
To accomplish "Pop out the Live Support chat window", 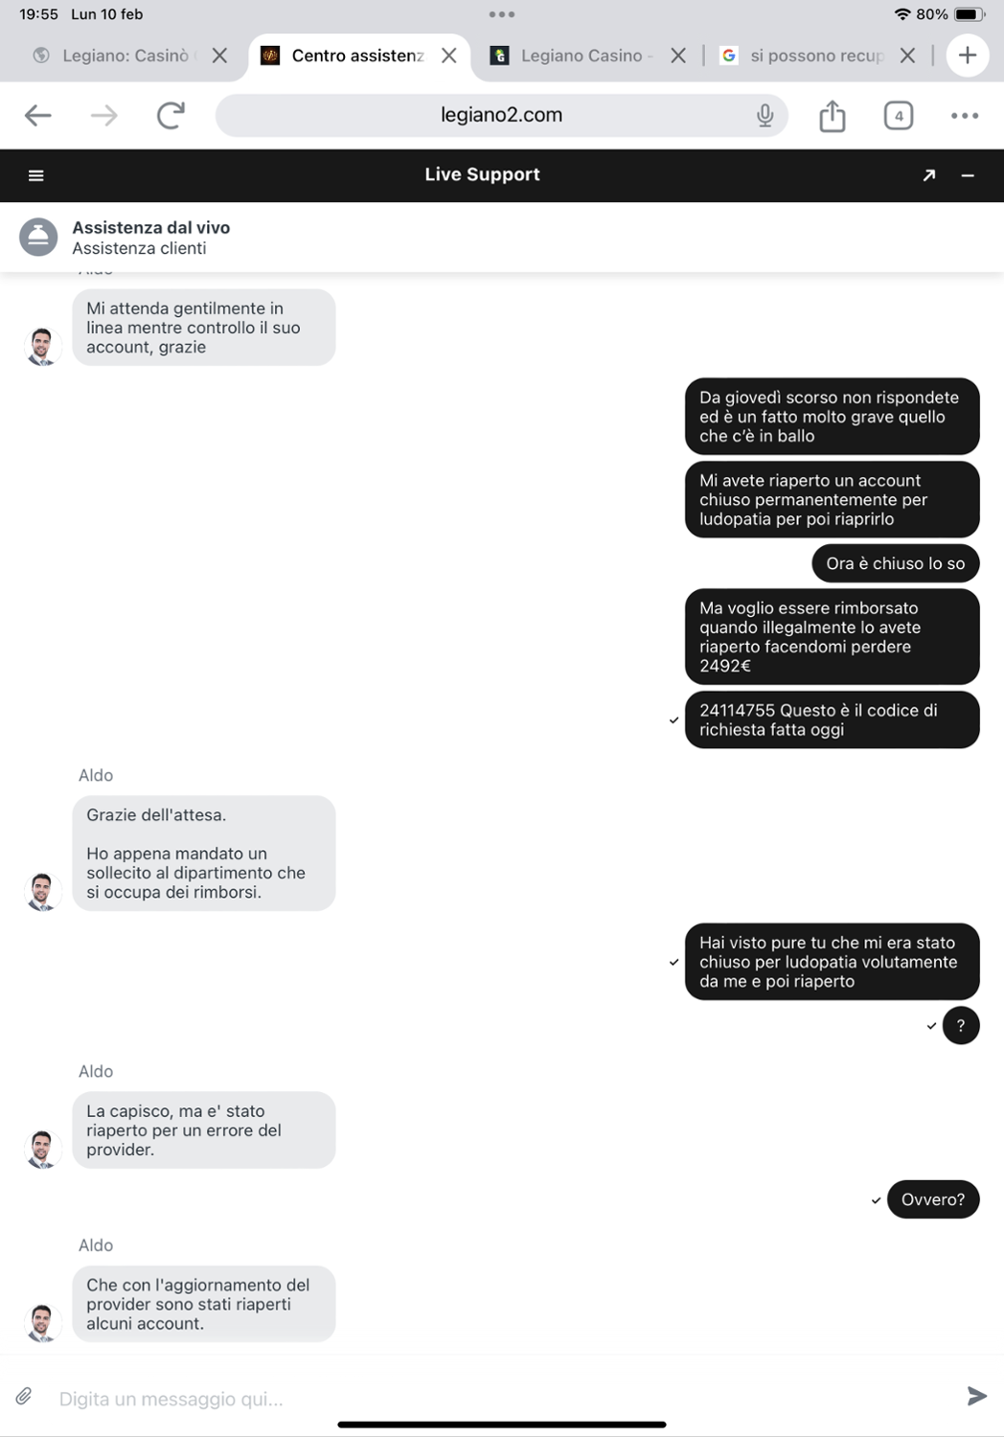I will coord(929,175).
